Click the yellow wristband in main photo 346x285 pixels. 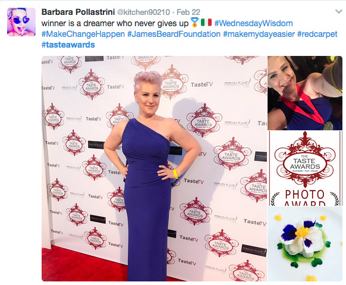[175, 174]
